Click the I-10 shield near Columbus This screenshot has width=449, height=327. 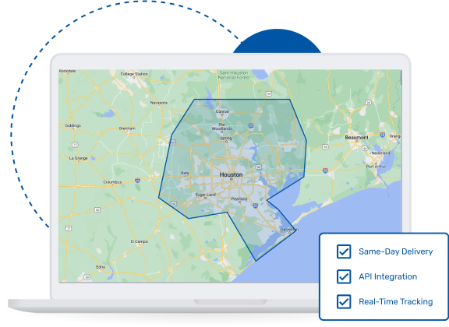pyautogui.click(x=137, y=181)
